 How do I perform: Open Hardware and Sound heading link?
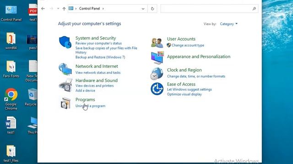coord(97,80)
